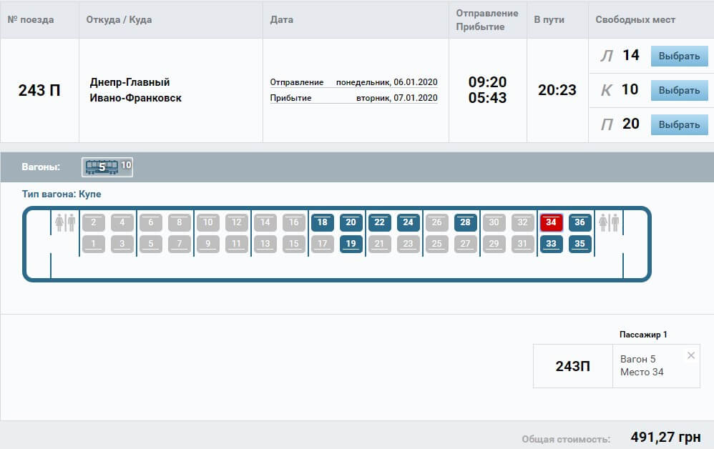Choose seat 24 on the wagon map

tap(408, 222)
